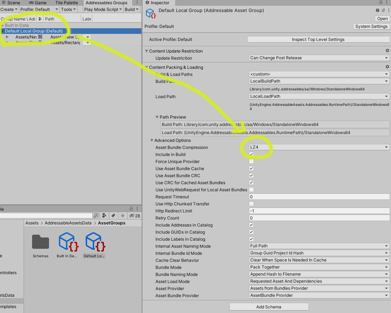The image size is (391, 313).
Task: Open the Create menu in Addressables toolbar
Action: click(x=9, y=9)
